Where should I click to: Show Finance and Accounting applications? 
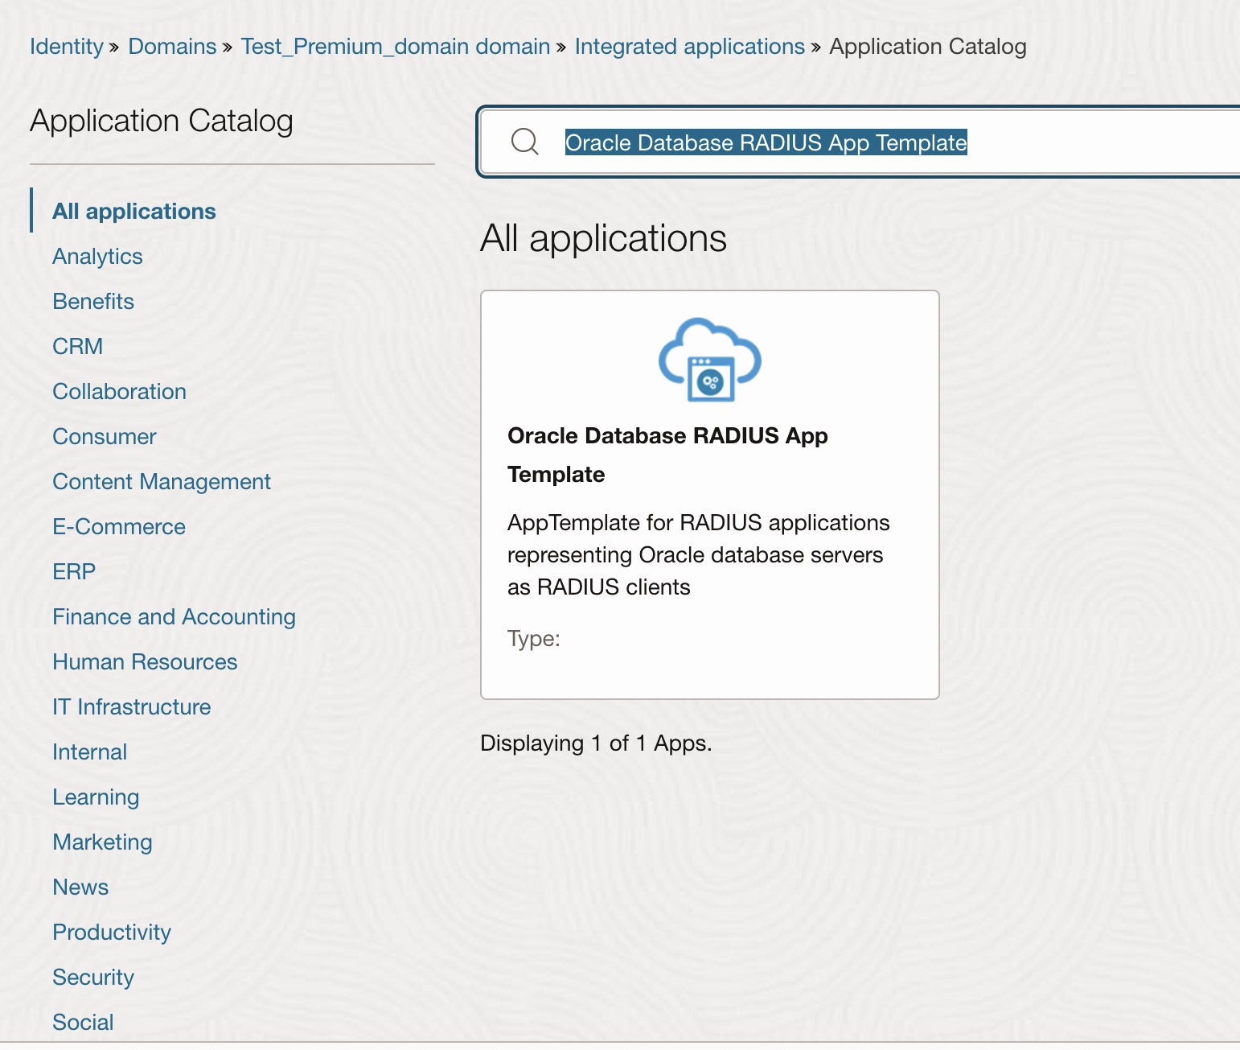(x=175, y=616)
